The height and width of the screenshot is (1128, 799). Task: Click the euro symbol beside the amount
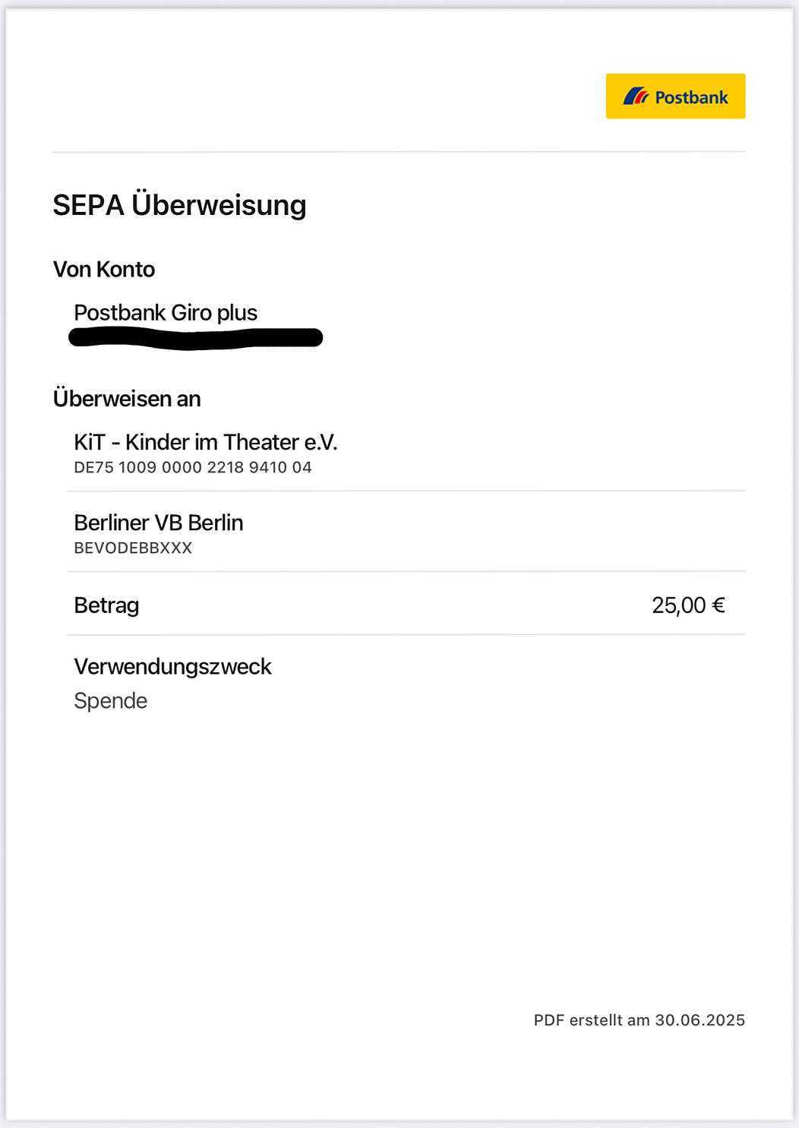718,605
